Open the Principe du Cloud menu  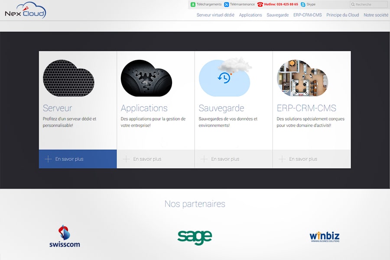click(x=342, y=15)
